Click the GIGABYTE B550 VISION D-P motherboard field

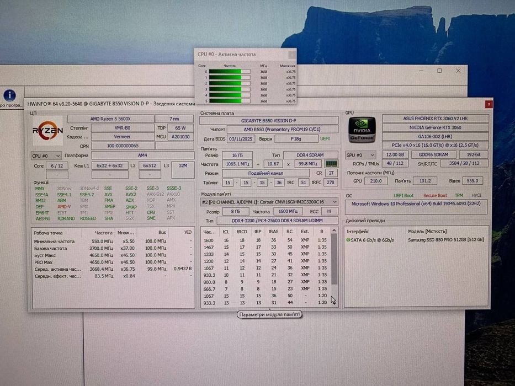269,121
